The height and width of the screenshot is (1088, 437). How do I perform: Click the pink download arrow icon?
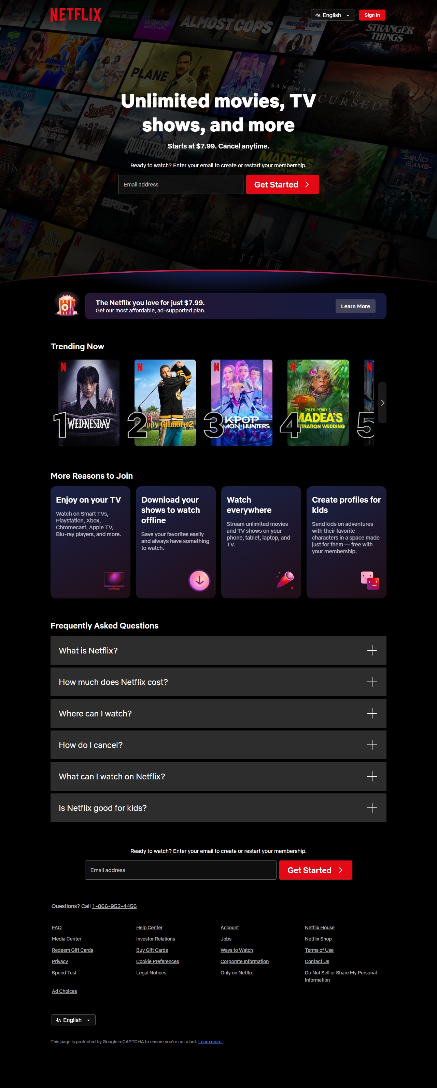(199, 580)
